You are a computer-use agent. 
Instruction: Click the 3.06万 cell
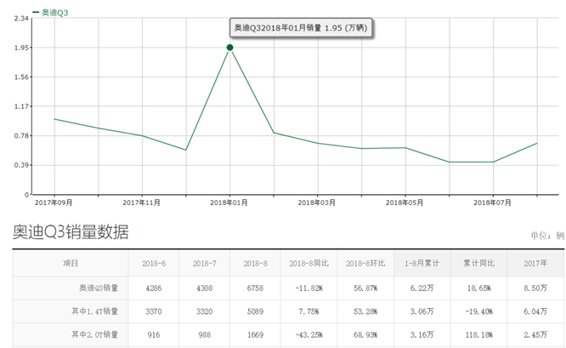pyautogui.click(x=422, y=311)
